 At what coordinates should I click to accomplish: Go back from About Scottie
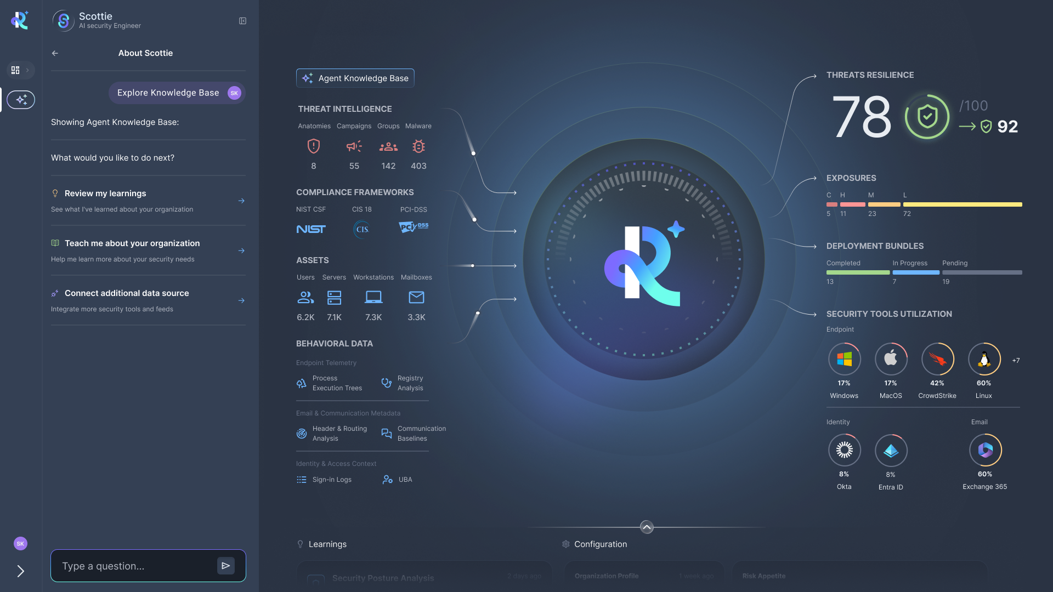[x=55, y=53]
